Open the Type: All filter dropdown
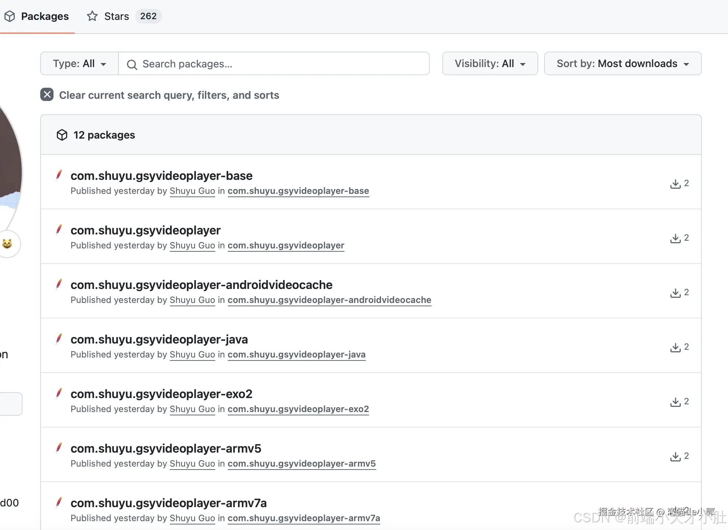Viewport: 728px width, 530px height. 79,63
